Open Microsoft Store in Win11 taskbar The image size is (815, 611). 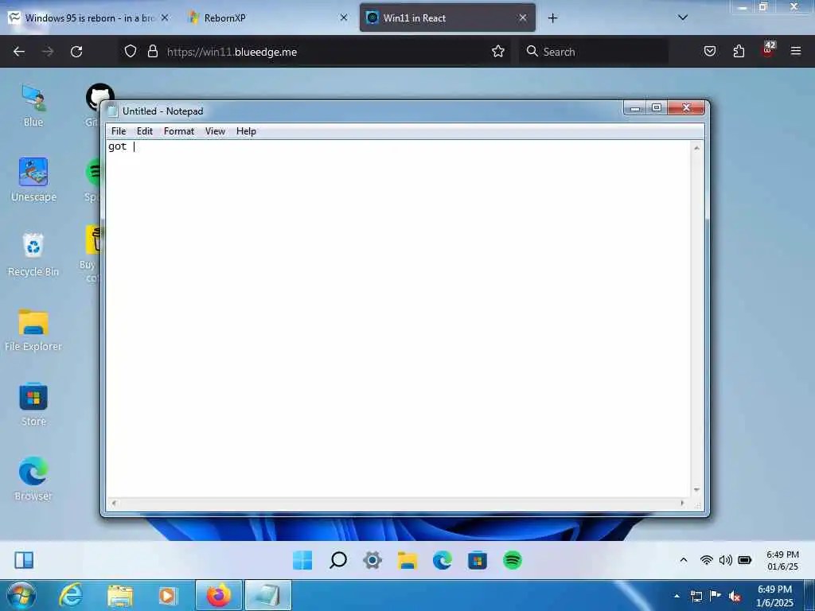478,560
